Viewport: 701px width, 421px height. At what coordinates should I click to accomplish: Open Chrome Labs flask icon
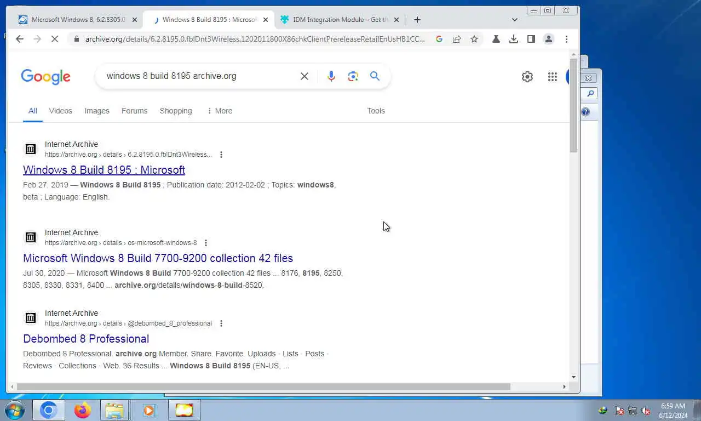point(496,39)
